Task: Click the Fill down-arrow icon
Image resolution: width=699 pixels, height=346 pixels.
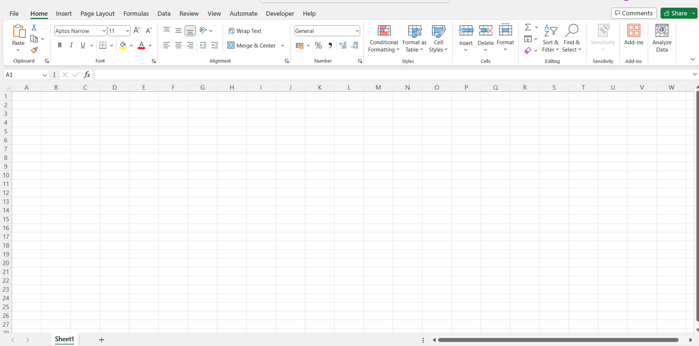Action: pos(528,39)
